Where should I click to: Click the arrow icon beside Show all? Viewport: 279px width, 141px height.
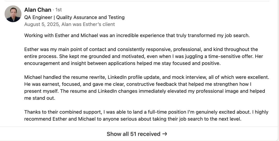pyautogui.click(x=165, y=134)
